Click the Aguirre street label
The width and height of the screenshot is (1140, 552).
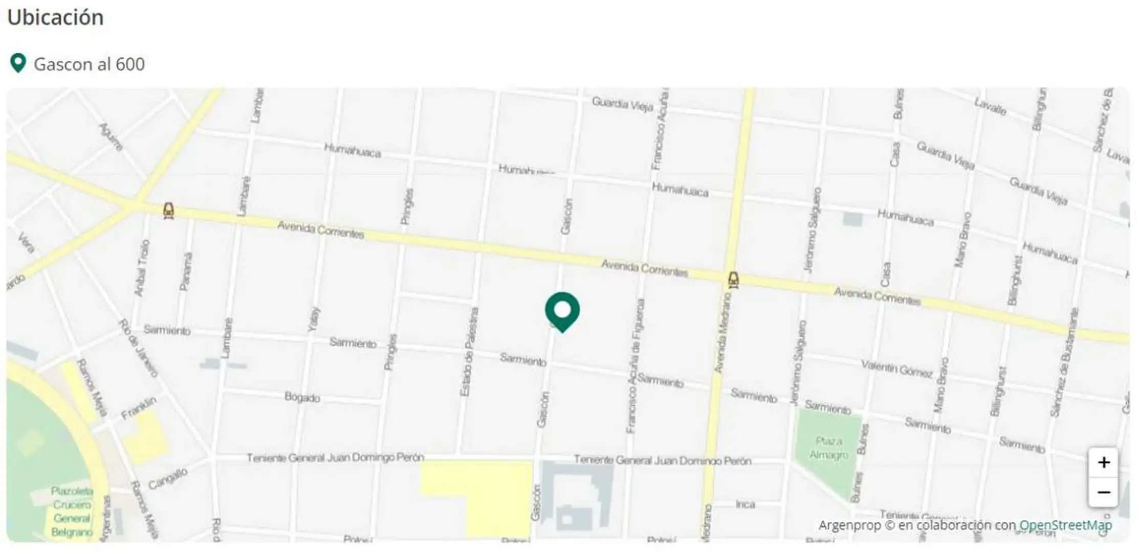(x=111, y=136)
